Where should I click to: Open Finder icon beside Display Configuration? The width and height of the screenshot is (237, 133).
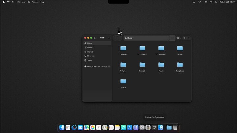click(161, 127)
